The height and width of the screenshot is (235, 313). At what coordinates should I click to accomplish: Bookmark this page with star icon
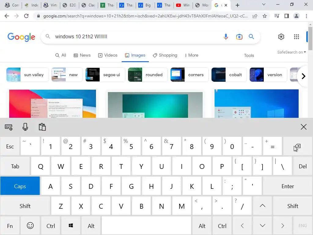click(265, 16)
